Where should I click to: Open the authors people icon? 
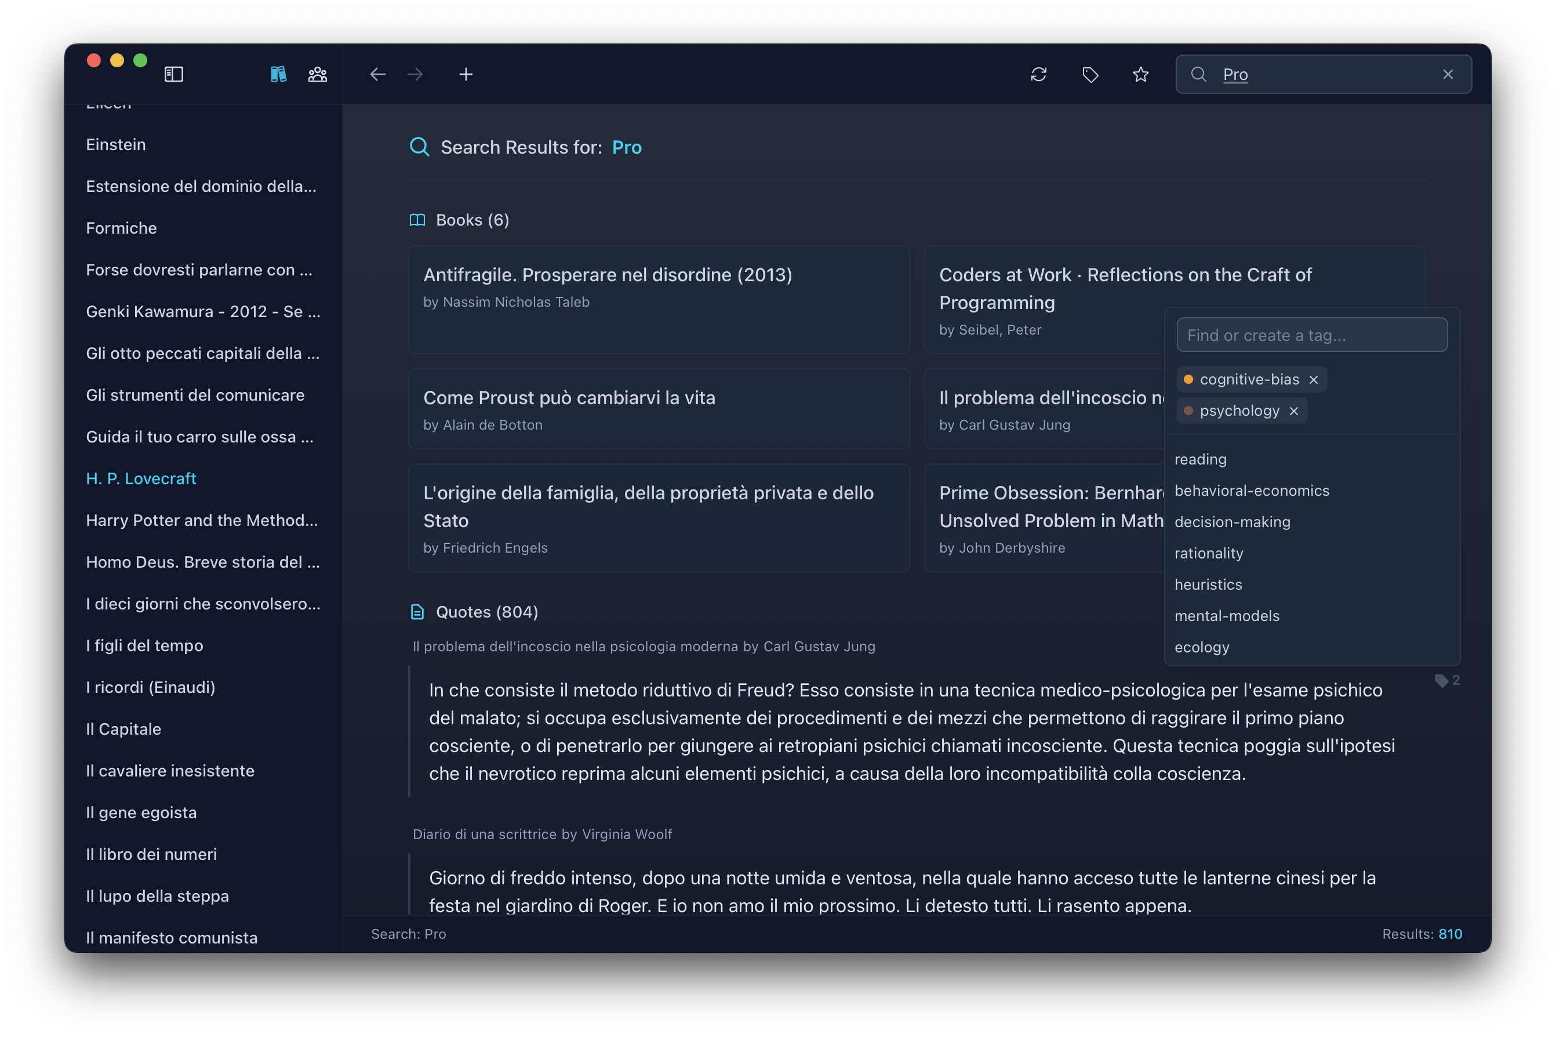pyautogui.click(x=318, y=74)
